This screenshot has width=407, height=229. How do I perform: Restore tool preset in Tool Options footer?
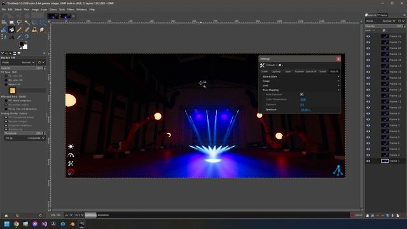tap(17, 216)
